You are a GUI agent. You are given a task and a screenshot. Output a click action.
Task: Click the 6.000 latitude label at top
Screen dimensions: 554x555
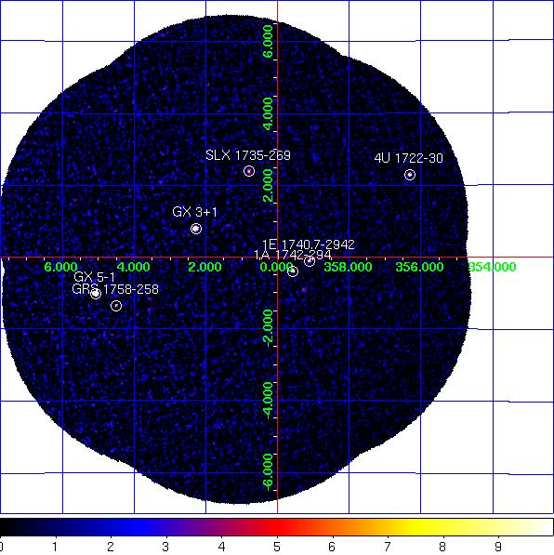click(x=269, y=41)
